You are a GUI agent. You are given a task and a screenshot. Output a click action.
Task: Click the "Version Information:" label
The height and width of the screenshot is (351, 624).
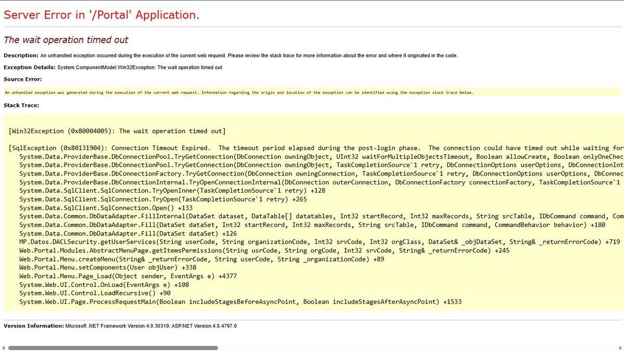point(34,325)
